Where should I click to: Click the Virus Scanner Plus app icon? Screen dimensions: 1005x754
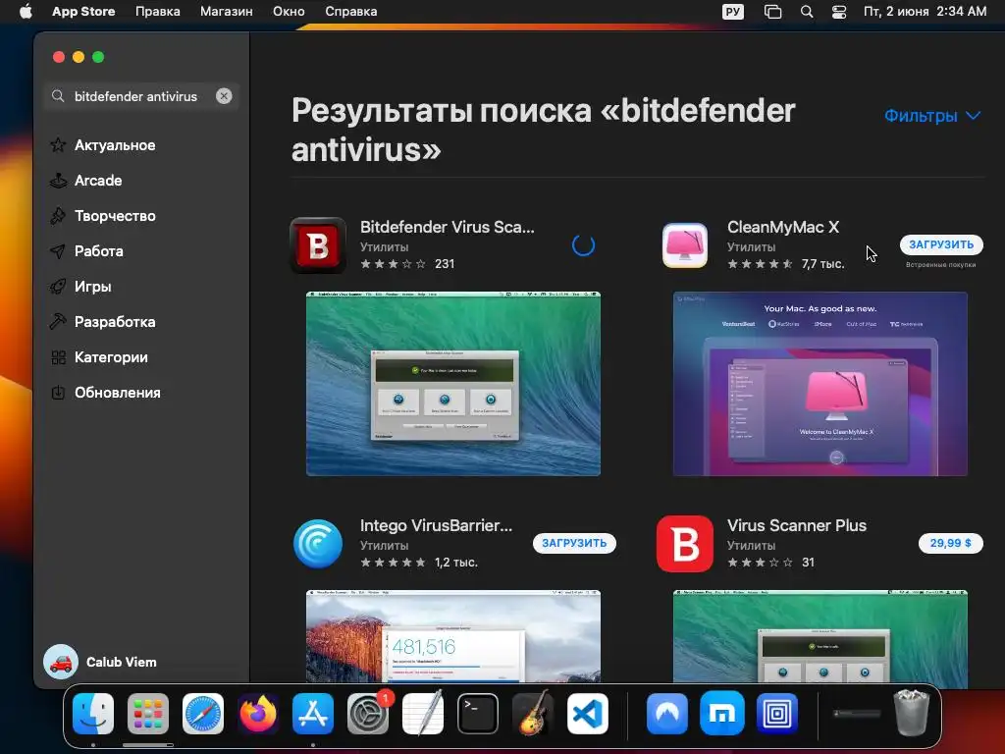click(685, 544)
